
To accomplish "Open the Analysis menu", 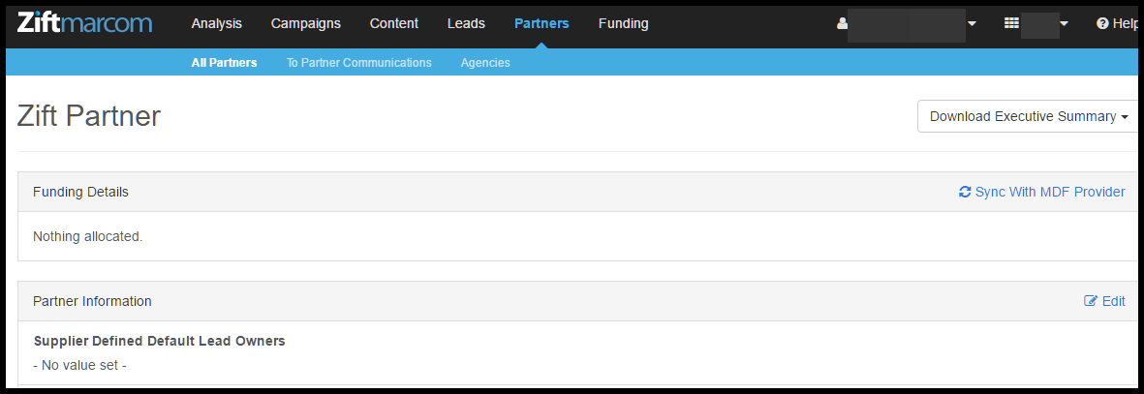I will click(x=217, y=23).
